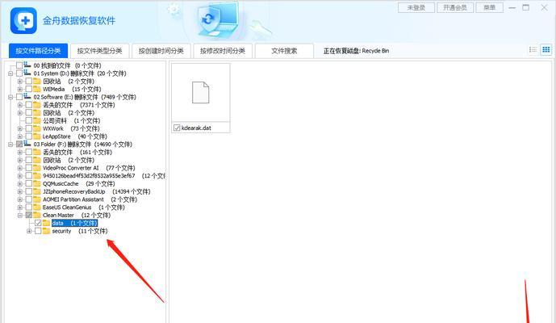Switch to list view icon
Screen dimensions: 556x323
tap(533, 50)
